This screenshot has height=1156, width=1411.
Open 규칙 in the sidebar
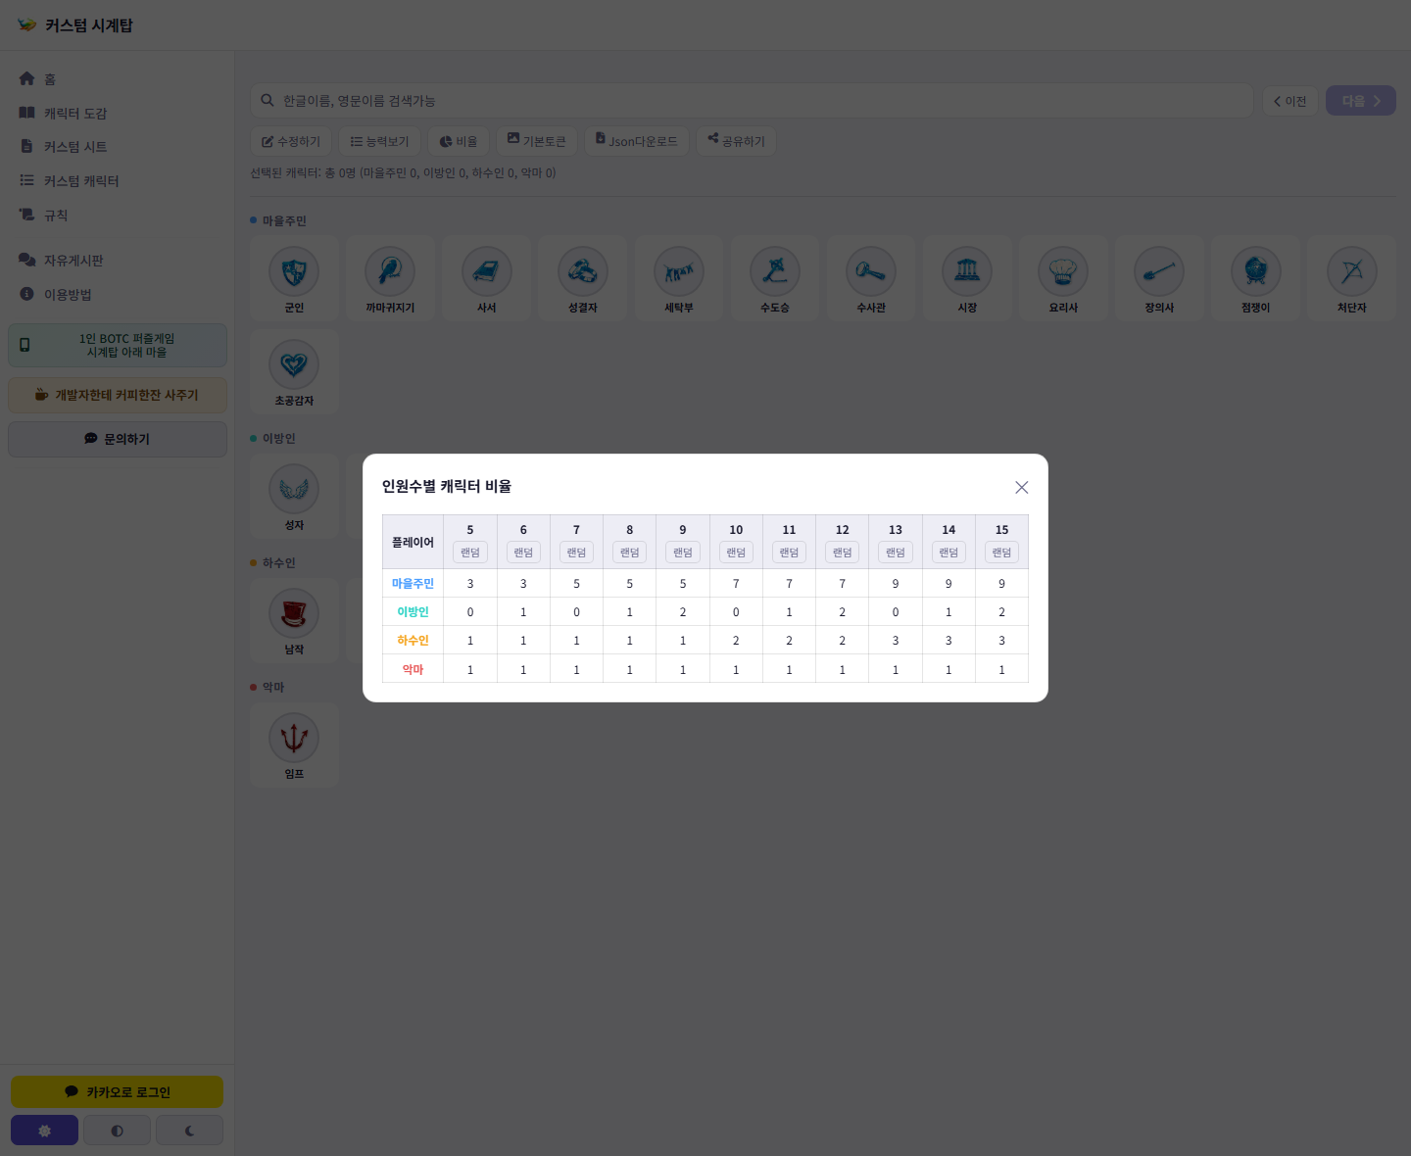[x=118, y=215]
